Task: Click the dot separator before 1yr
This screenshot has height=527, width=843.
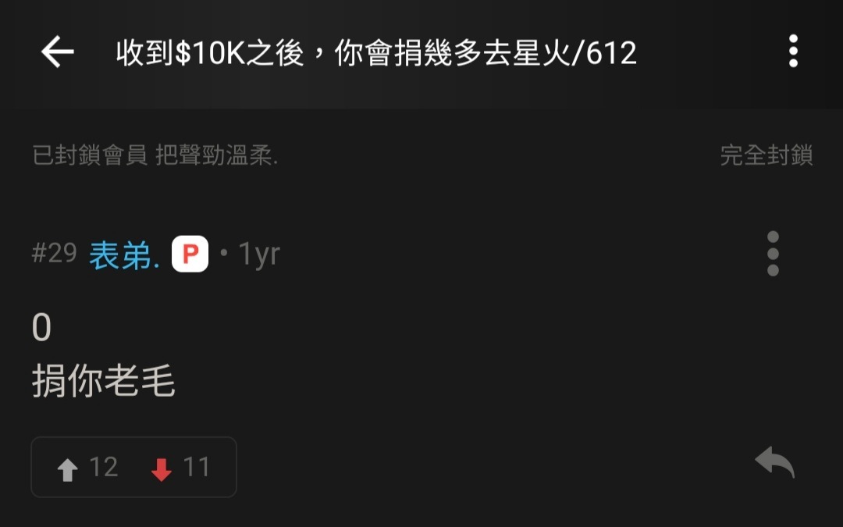Action: point(224,253)
